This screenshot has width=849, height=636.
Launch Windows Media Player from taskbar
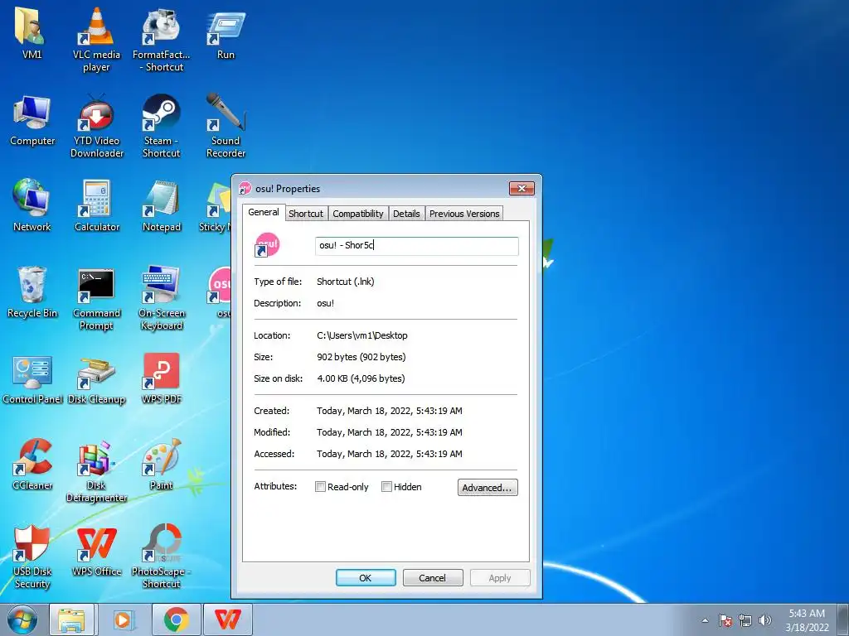pyautogui.click(x=123, y=619)
